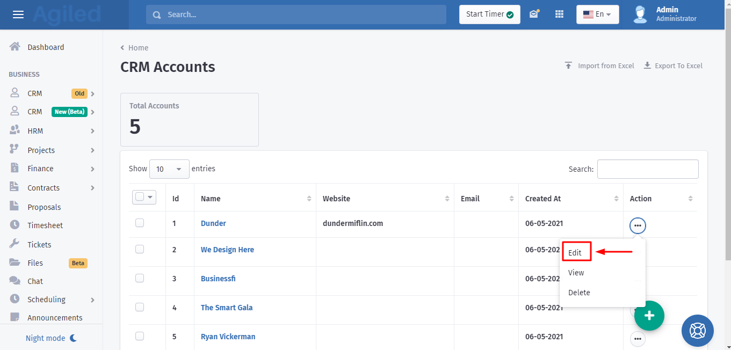Open the entries per page dropdown

point(169,169)
